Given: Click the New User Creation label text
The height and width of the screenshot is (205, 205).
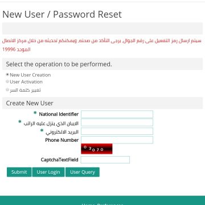Looking at the screenshot, I should tap(30, 75).
